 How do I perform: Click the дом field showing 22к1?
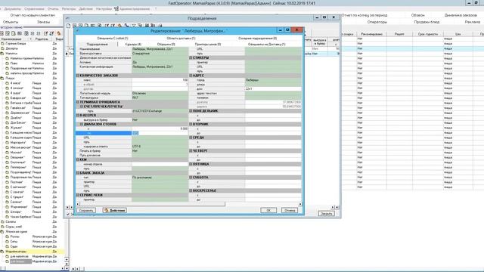pos(273,89)
